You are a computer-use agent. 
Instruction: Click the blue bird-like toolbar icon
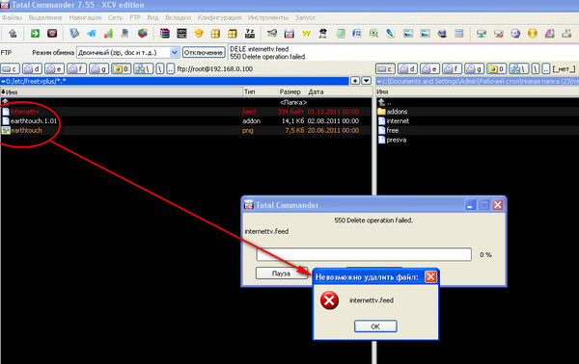click(92, 34)
